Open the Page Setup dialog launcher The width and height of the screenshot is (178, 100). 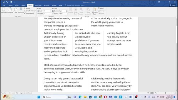pyautogui.click(x=36, y=16)
